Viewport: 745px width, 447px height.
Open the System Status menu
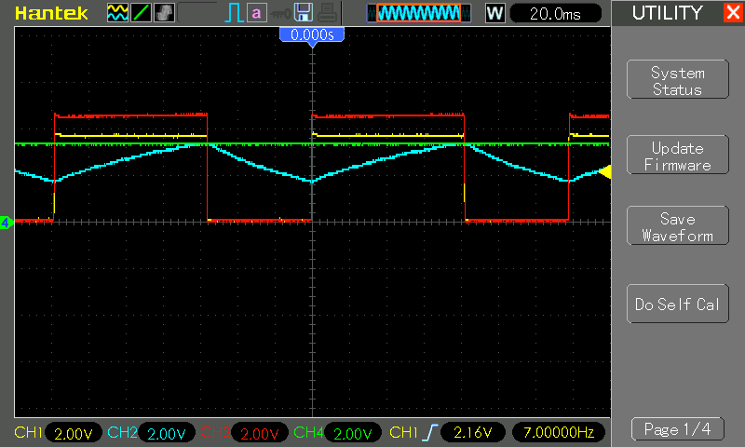677,81
